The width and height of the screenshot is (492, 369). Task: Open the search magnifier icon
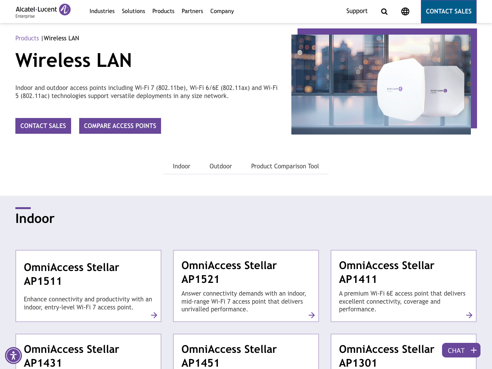[384, 12]
